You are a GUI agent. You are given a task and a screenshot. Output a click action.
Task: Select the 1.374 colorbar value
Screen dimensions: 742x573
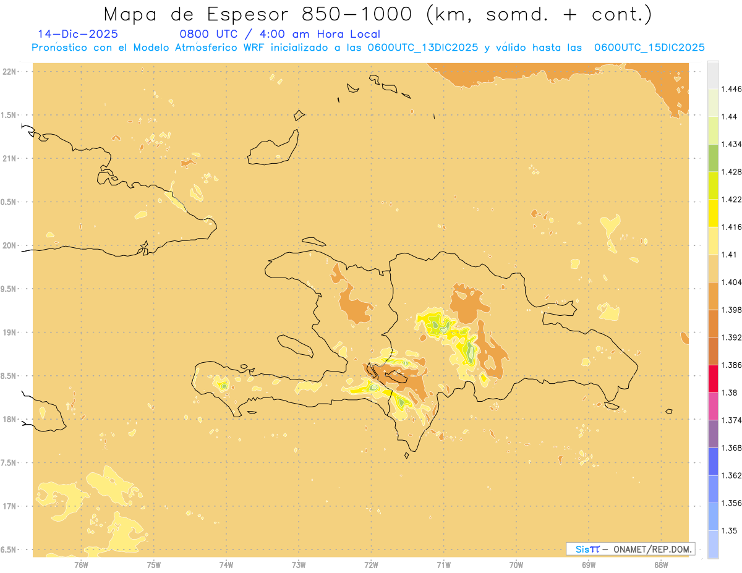pos(731,420)
